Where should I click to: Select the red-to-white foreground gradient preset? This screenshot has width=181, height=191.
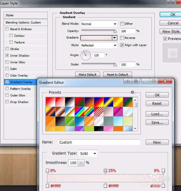(x=50, y=102)
